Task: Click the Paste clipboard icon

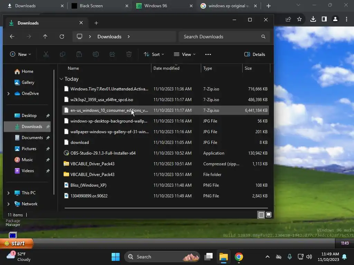Action: coord(79,54)
